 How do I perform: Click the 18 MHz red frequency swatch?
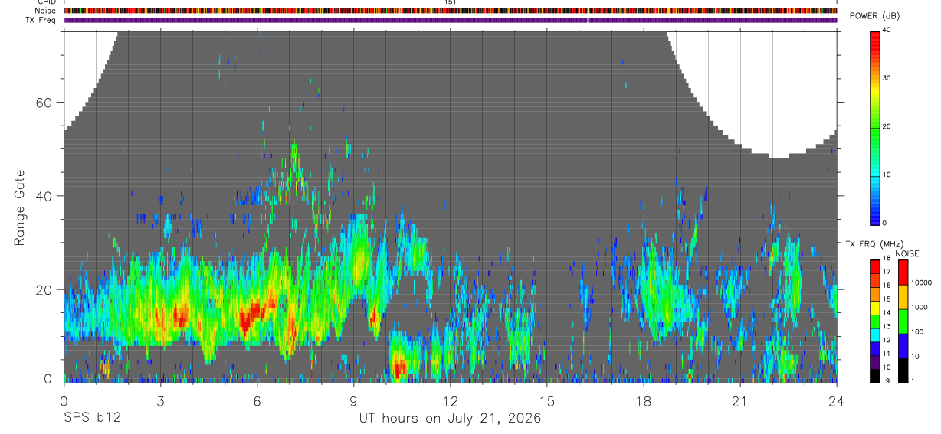point(875,263)
